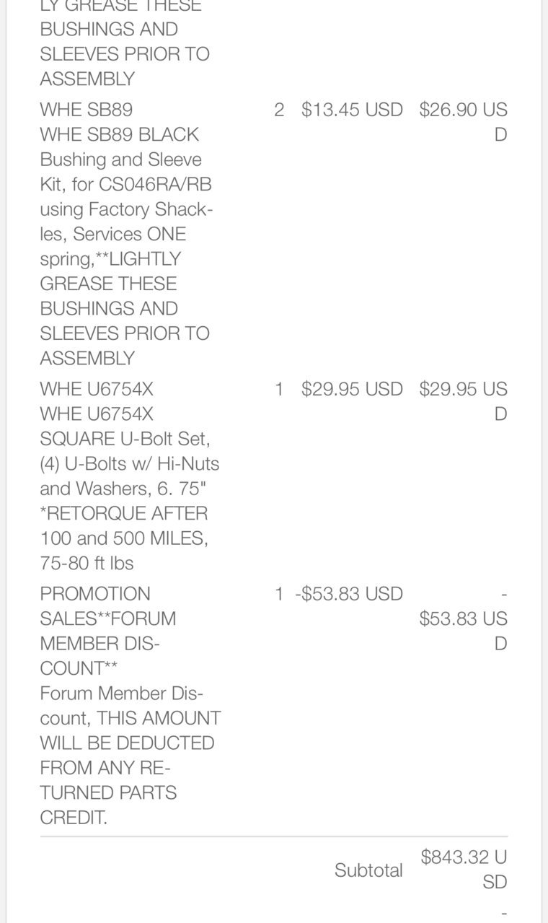548x923 pixels.
Task: Click the RETORQUE AFTER 100 and 500 MILES note
Action: pos(124,538)
